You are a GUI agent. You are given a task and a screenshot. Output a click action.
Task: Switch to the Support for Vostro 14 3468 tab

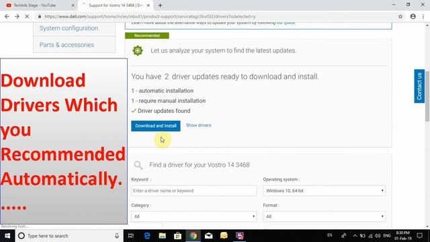116,5
